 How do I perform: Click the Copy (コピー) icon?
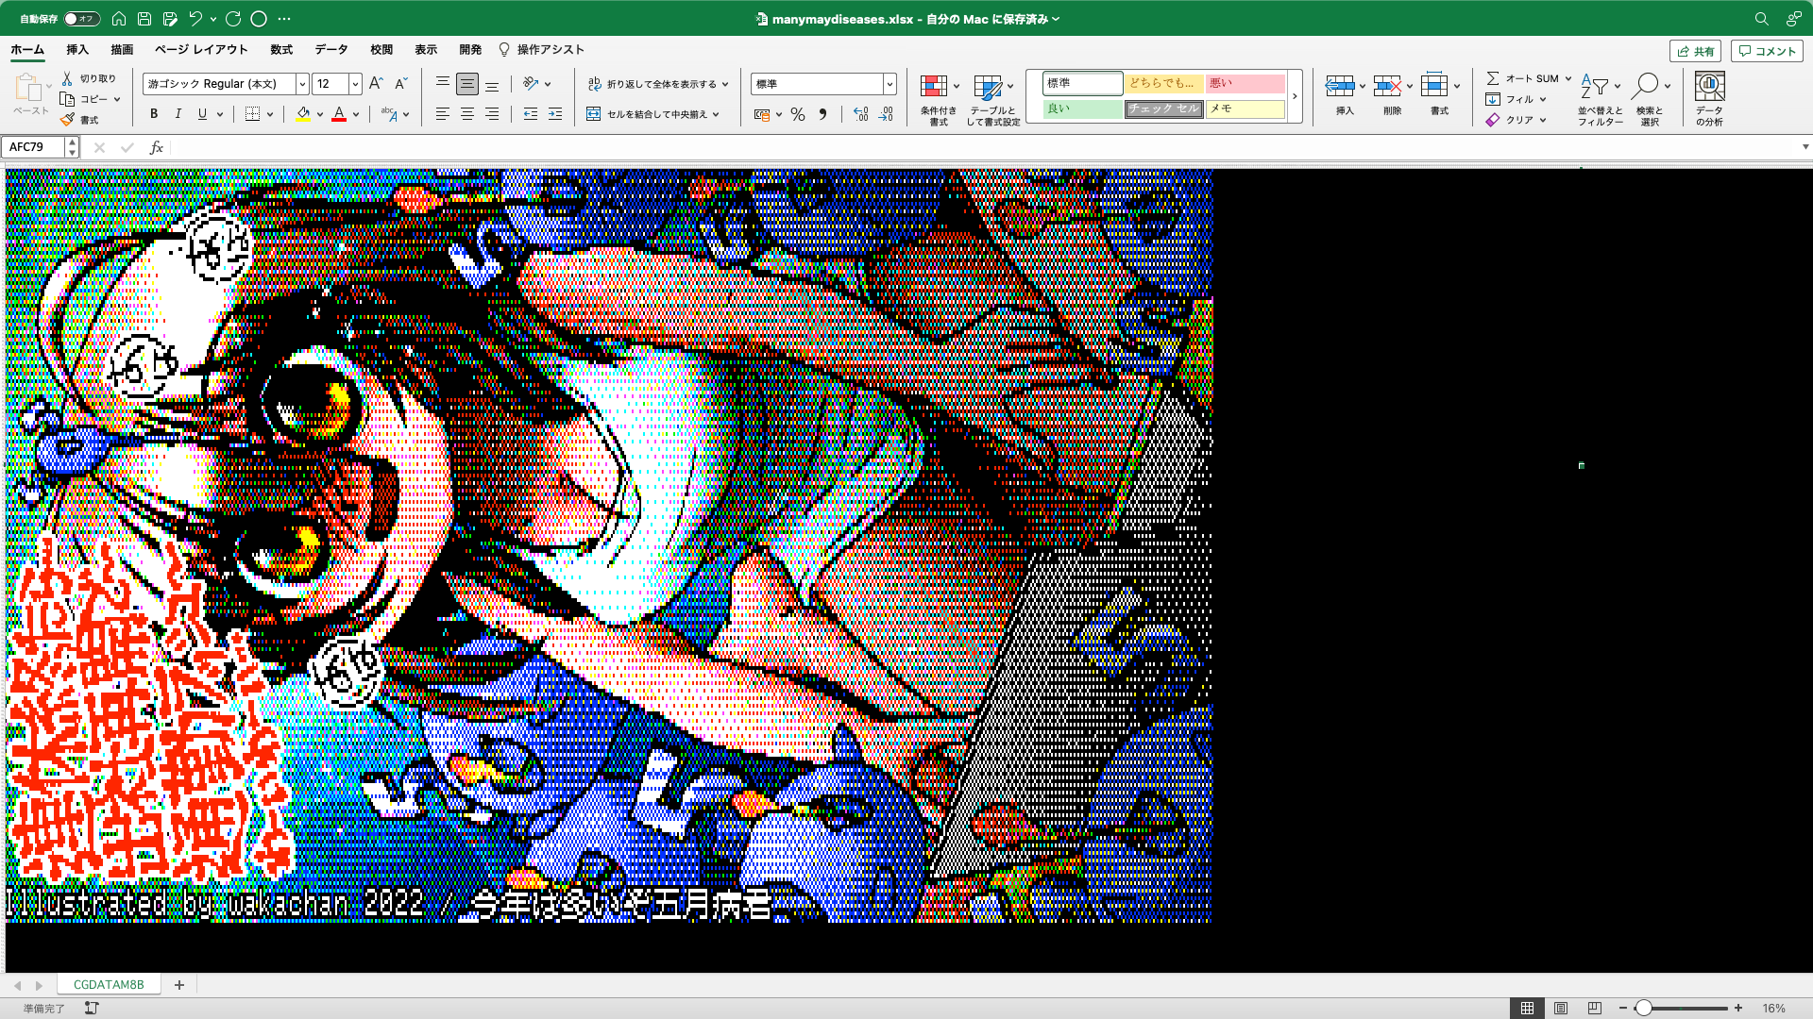click(67, 99)
